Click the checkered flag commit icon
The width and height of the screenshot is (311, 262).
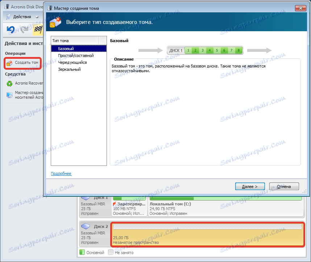pos(38,30)
